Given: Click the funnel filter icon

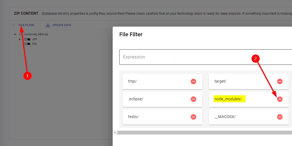Looking at the screenshot, I should coord(14,25).
